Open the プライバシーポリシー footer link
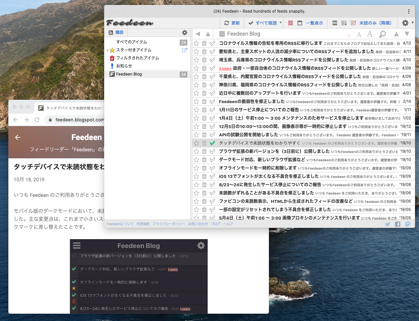419x321 pixels. point(169,224)
